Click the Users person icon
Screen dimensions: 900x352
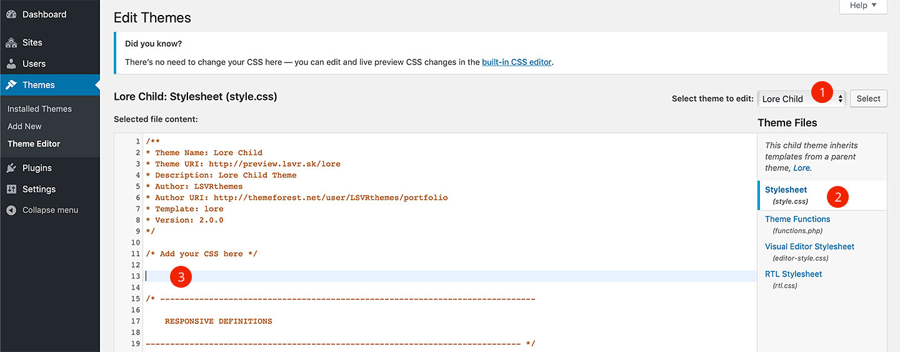click(x=11, y=64)
